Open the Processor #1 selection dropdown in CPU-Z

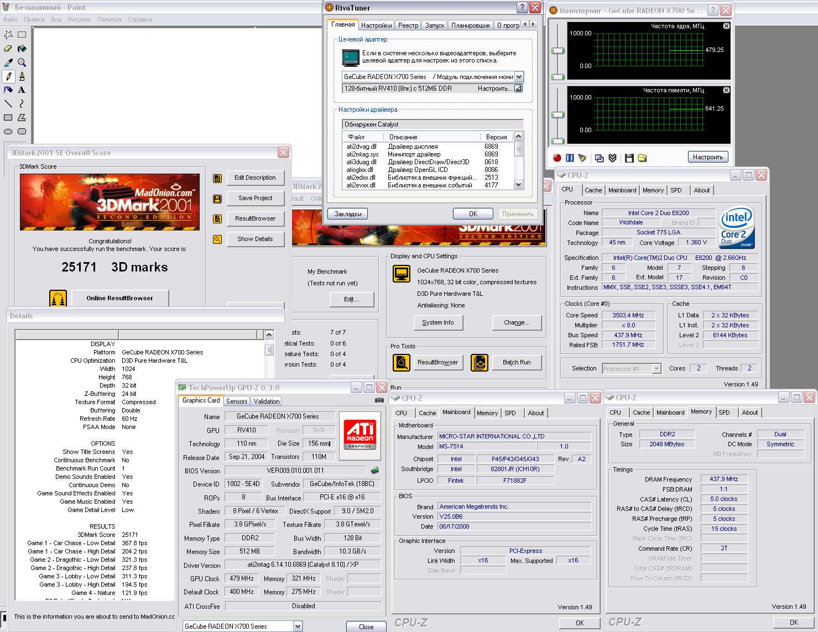(657, 369)
